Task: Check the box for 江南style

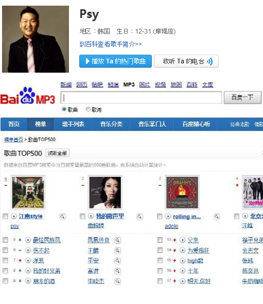Action: [x=5, y=216]
